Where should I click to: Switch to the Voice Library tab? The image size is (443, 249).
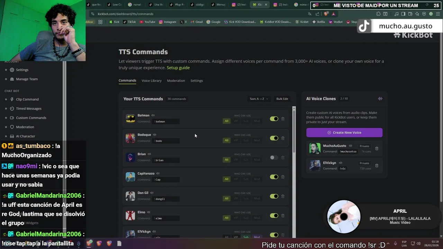pyautogui.click(x=152, y=81)
